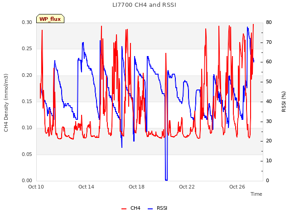Click the Time axis label
This screenshot has height=217, width=290.
tap(256, 194)
